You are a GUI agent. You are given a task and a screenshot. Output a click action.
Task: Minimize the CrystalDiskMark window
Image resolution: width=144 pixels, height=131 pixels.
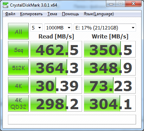[x=111, y=4]
